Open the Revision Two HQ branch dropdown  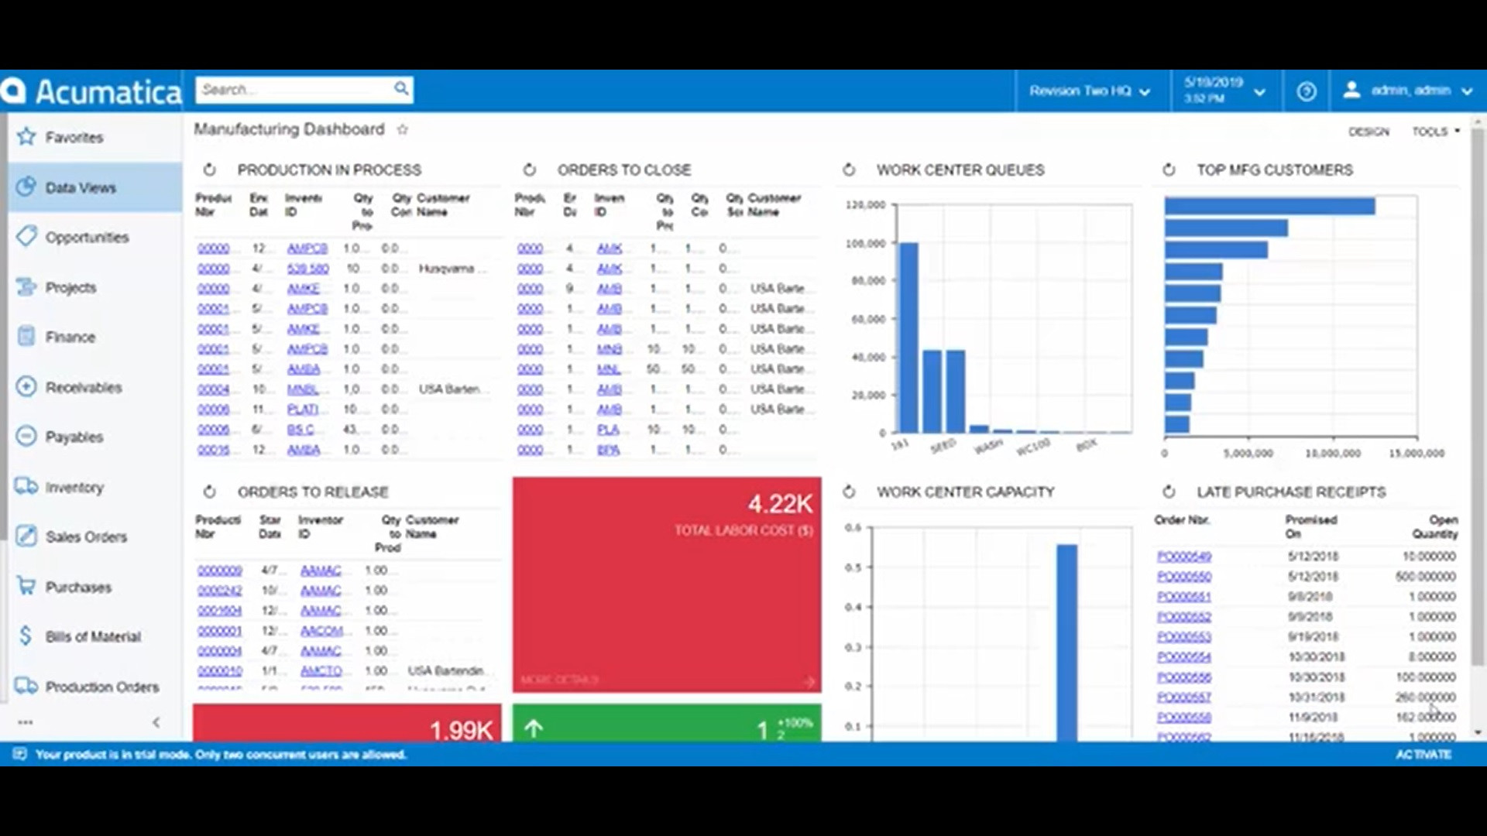point(1087,91)
